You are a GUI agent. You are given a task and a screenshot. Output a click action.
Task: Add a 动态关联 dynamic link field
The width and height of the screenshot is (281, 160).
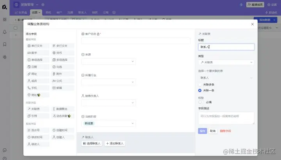[62, 116]
